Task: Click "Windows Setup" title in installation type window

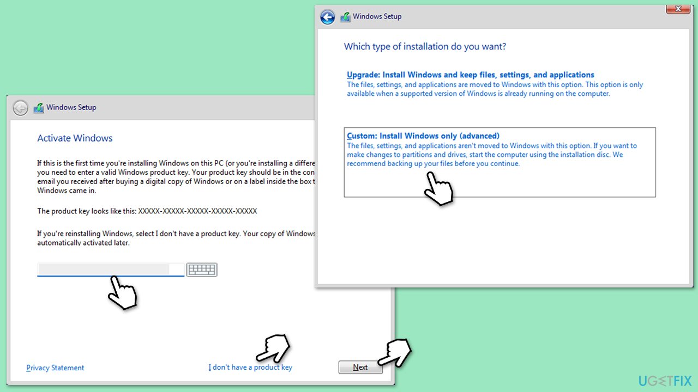Action: pyautogui.click(x=377, y=16)
